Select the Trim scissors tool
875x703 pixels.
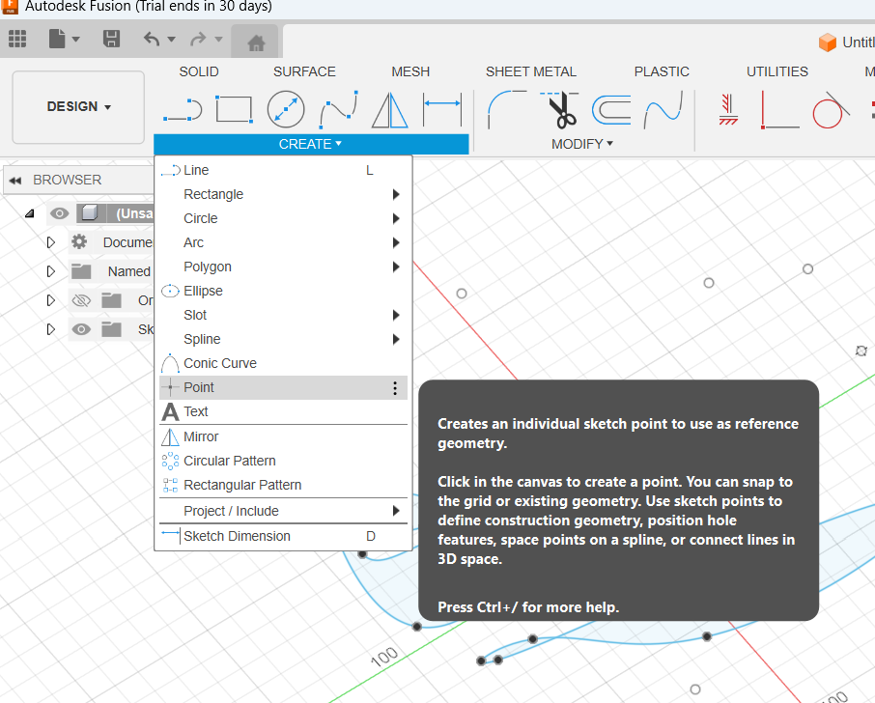pos(560,109)
